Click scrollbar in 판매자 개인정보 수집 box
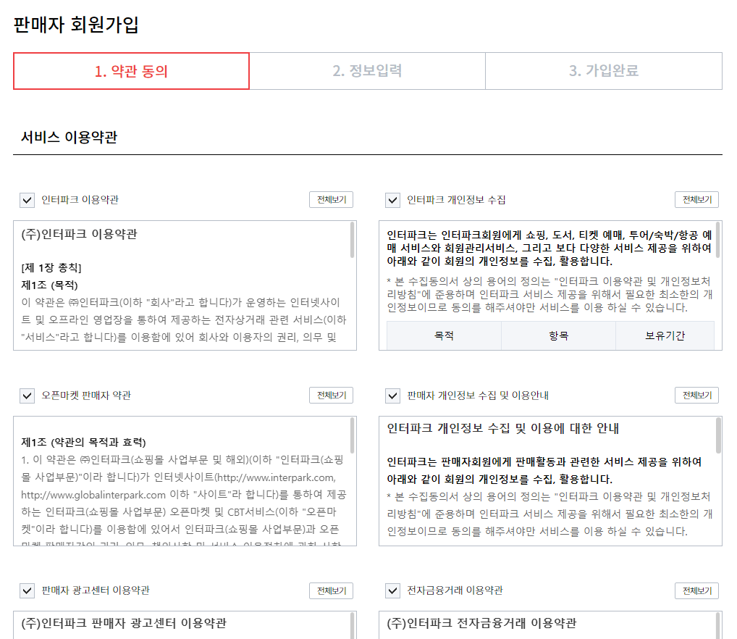 coord(717,436)
